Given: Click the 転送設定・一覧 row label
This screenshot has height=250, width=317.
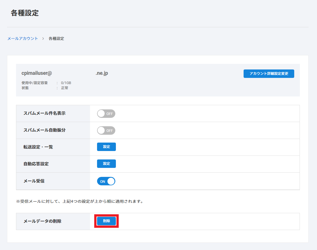Looking at the screenshot, I should pos(38,147).
